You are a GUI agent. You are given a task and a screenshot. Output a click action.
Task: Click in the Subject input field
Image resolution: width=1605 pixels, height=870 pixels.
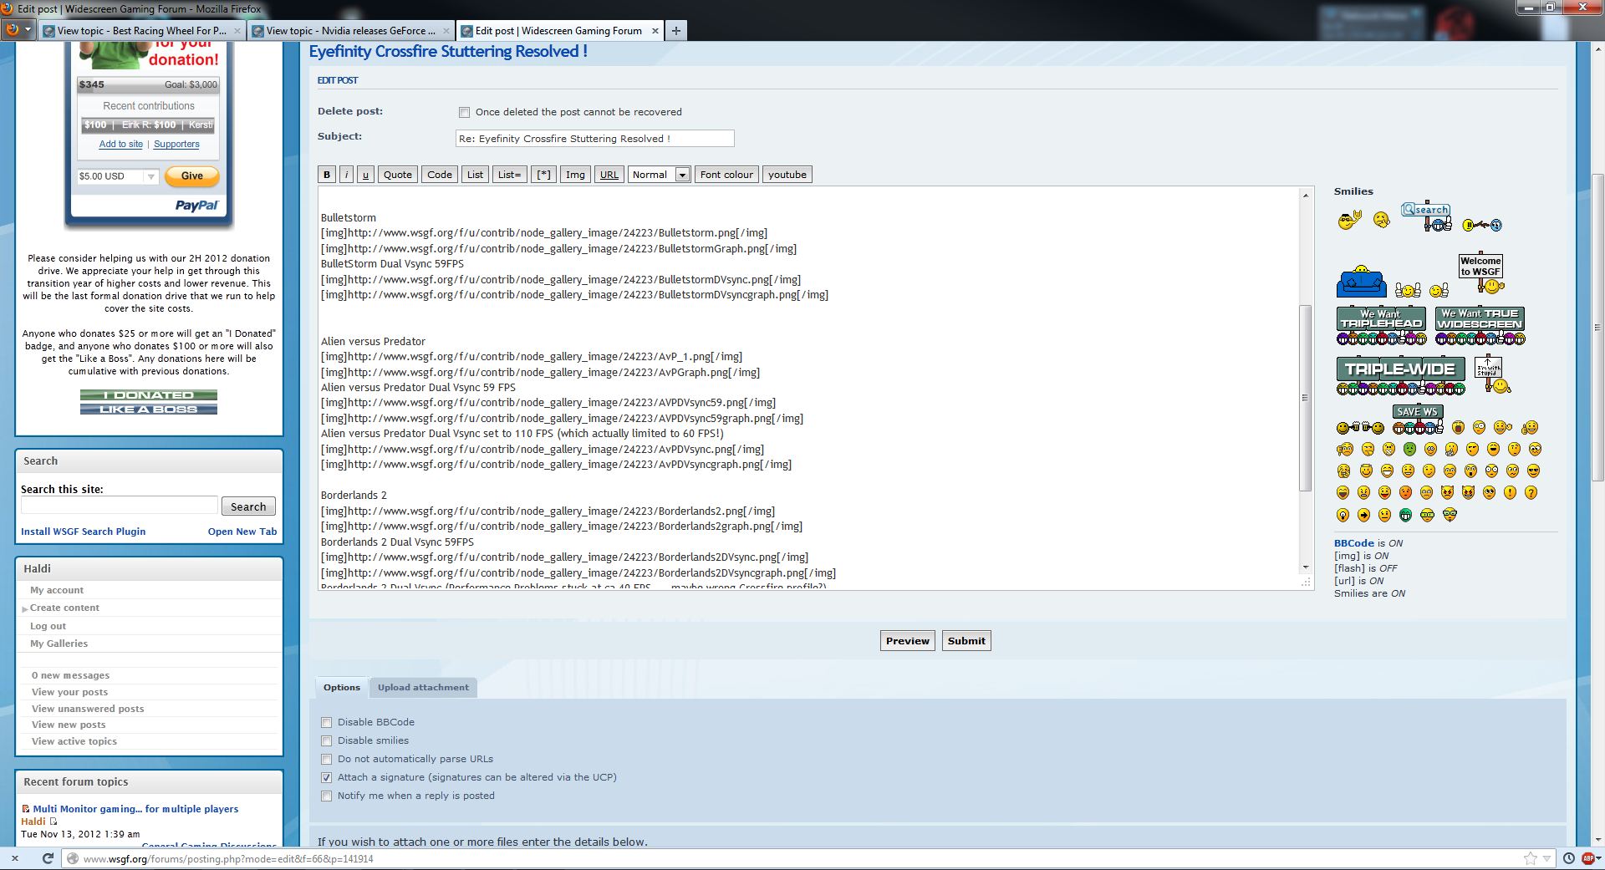coord(595,139)
